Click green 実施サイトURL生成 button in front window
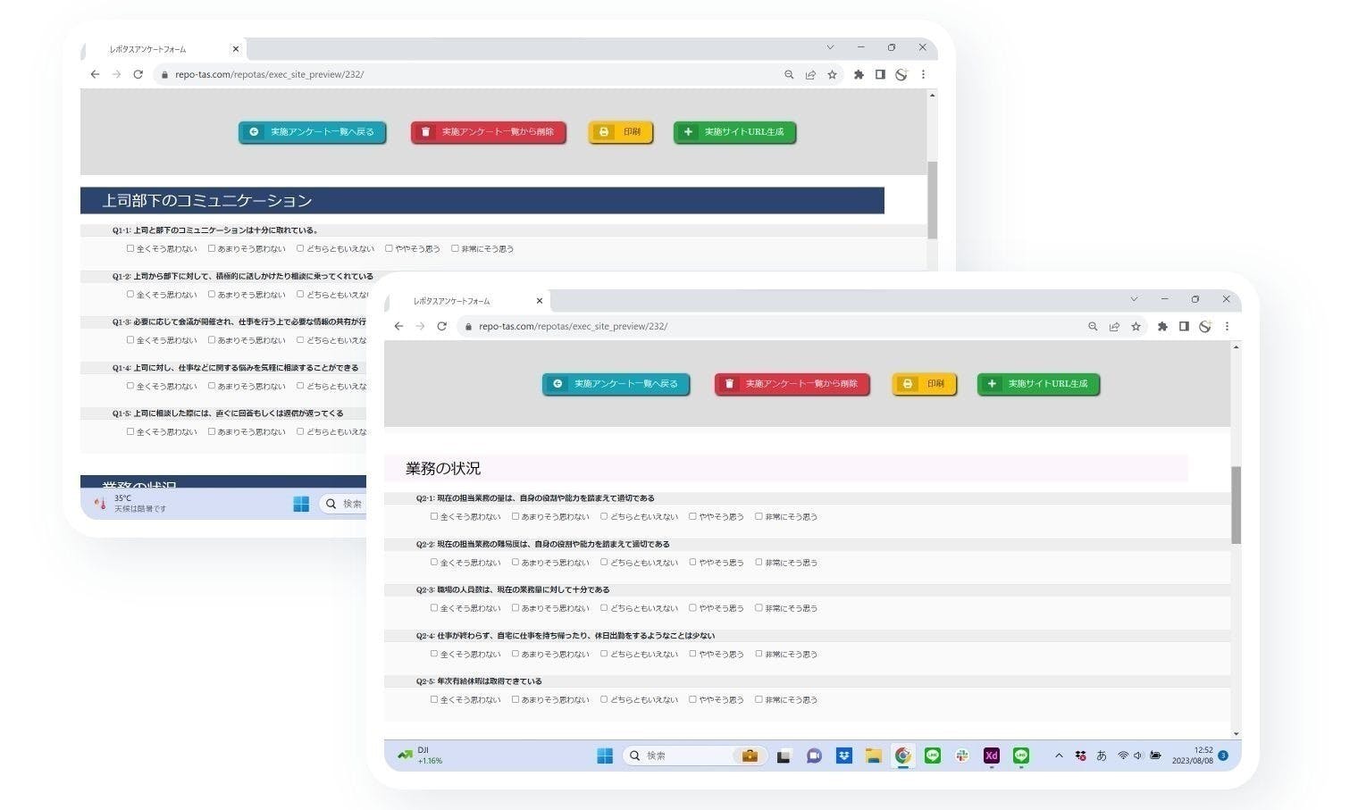 (x=1038, y=384)
